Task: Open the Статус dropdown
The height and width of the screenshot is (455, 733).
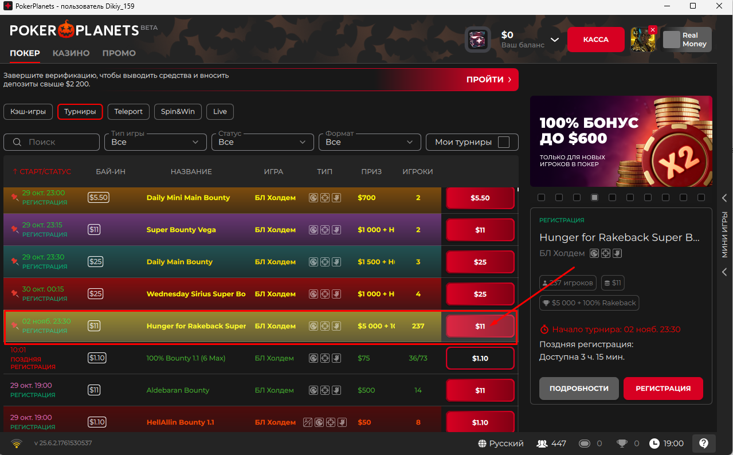Action: [x=262, y=142]
